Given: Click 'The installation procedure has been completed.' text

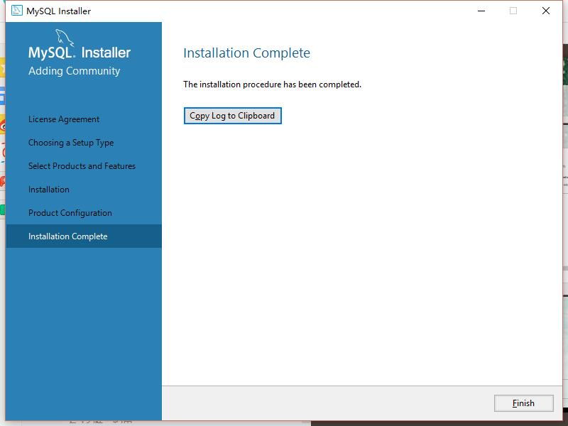Looking at the screenshot, I should click(x=273, y=84).
